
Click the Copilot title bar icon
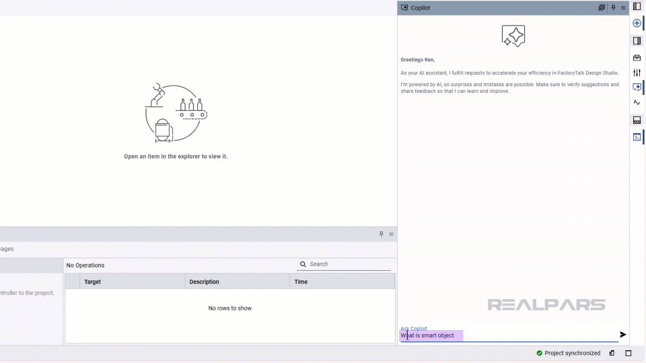[404, 8]
